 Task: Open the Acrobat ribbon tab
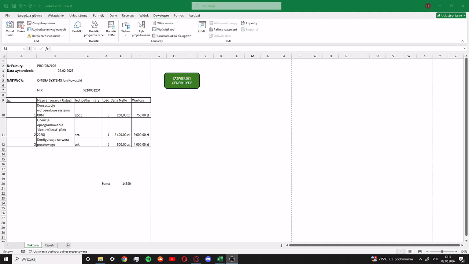click(x=194, y=15)
